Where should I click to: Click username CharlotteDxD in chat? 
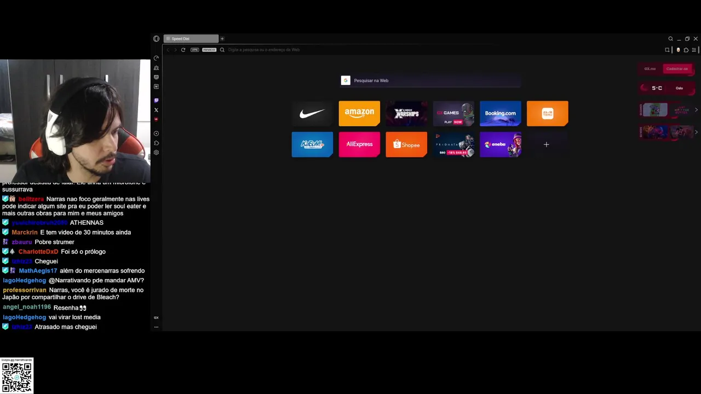[38, 252]
